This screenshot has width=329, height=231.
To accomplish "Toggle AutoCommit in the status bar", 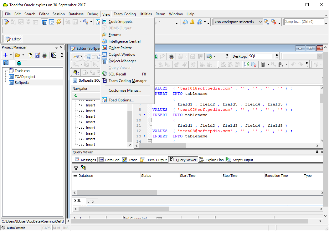I will [x=13, y=228].
